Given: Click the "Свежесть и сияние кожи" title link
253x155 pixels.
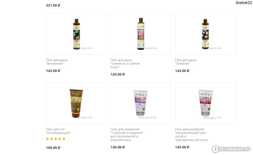Looking at the screenshot, I should coord(125,63).
